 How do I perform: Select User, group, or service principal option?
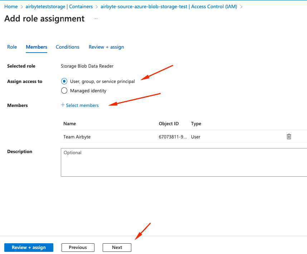click(64, 81)
